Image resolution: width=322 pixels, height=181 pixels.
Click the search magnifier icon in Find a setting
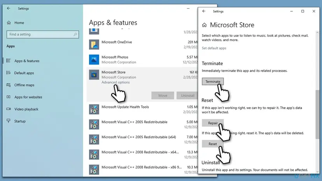point(75,34)
